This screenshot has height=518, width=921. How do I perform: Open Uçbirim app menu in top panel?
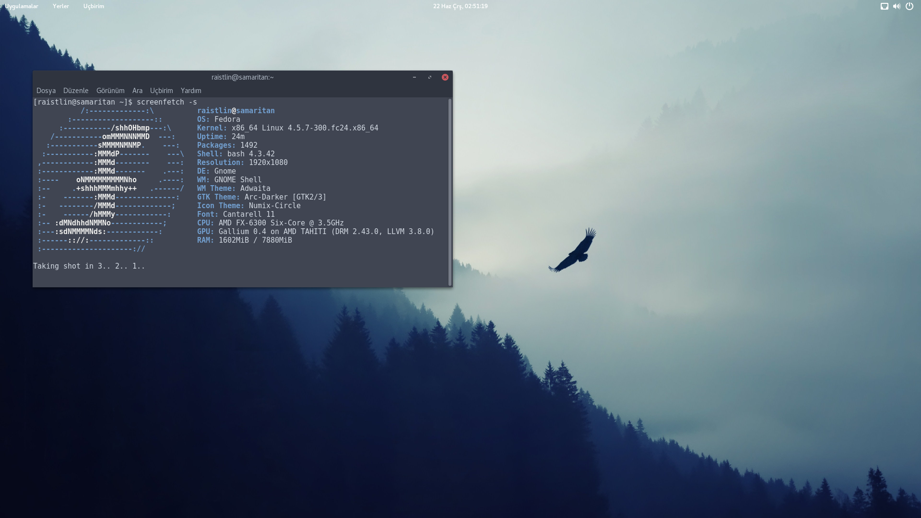[x=94, y=6]
